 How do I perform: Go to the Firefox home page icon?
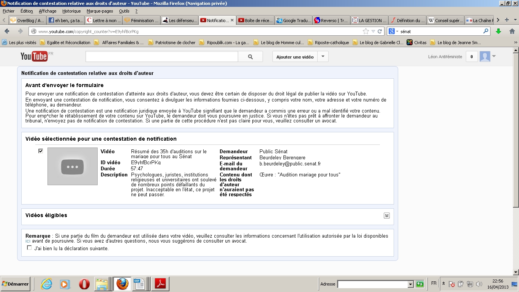pos(512,31)
